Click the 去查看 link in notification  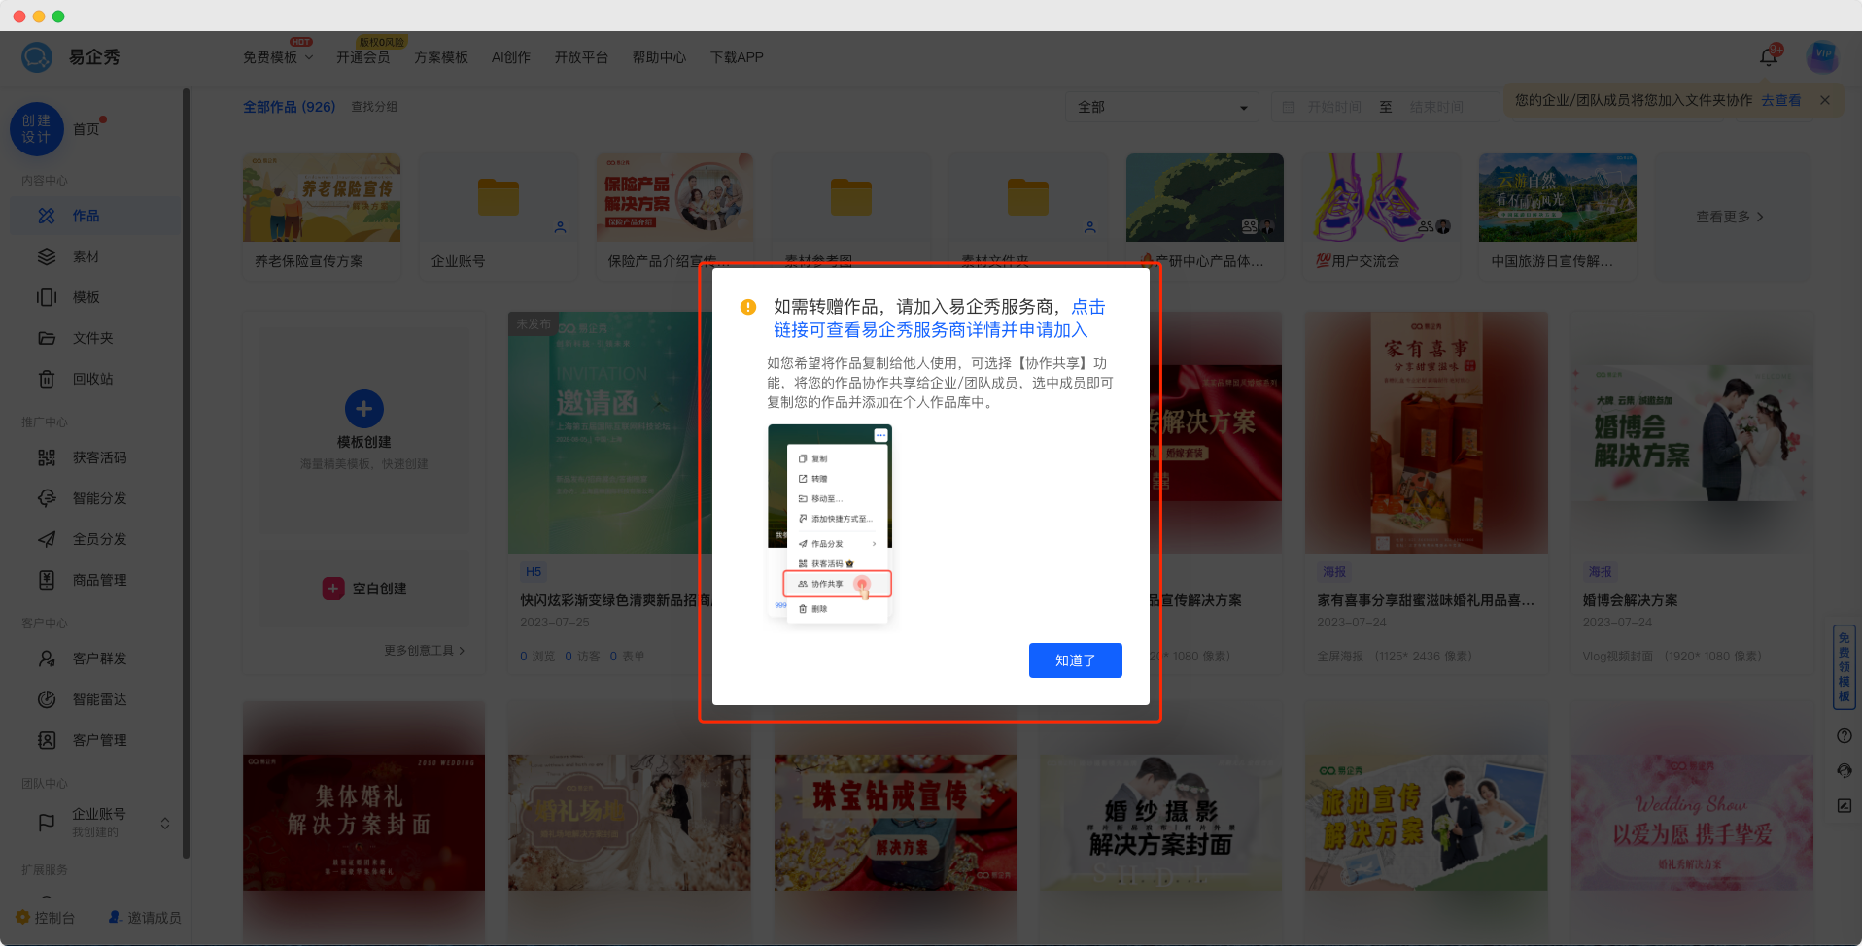point(1780,100)
